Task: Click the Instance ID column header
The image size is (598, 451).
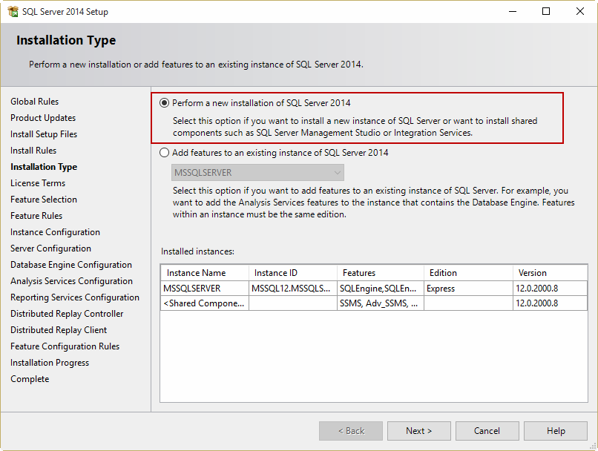Action: tap(292, 273)
